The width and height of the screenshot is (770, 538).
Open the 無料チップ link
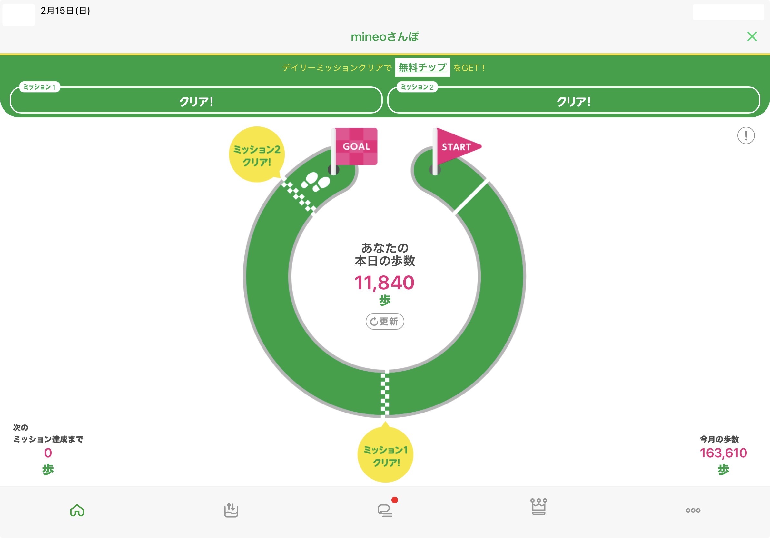[x=422, y=67]
